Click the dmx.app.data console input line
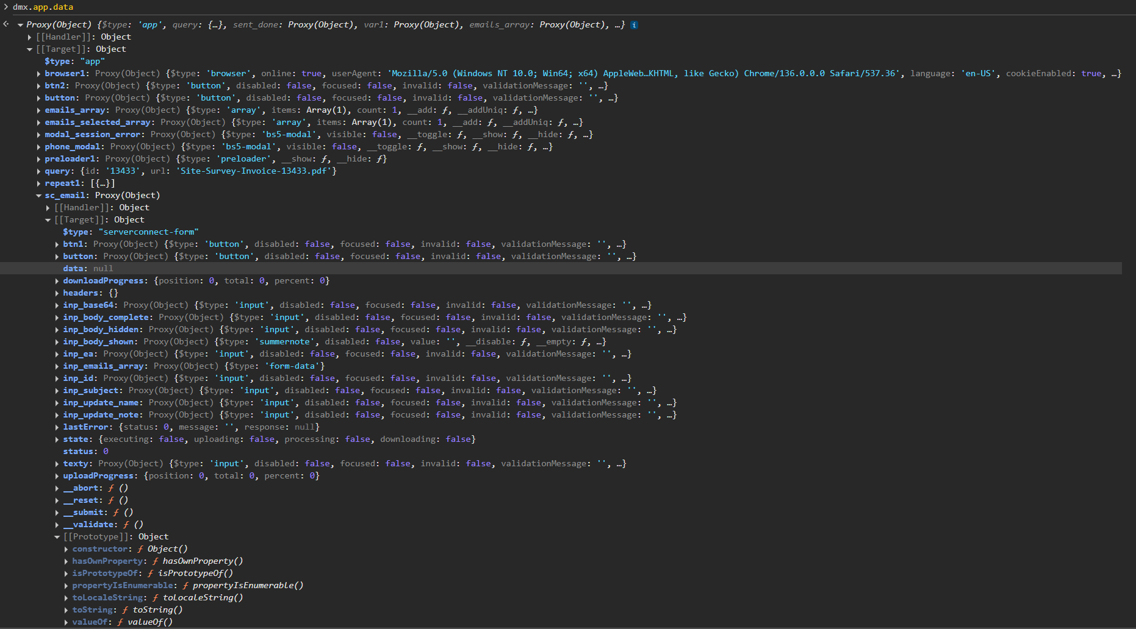Image resolution: width=1136 pixels, height=629 pixels. (43, 7)
